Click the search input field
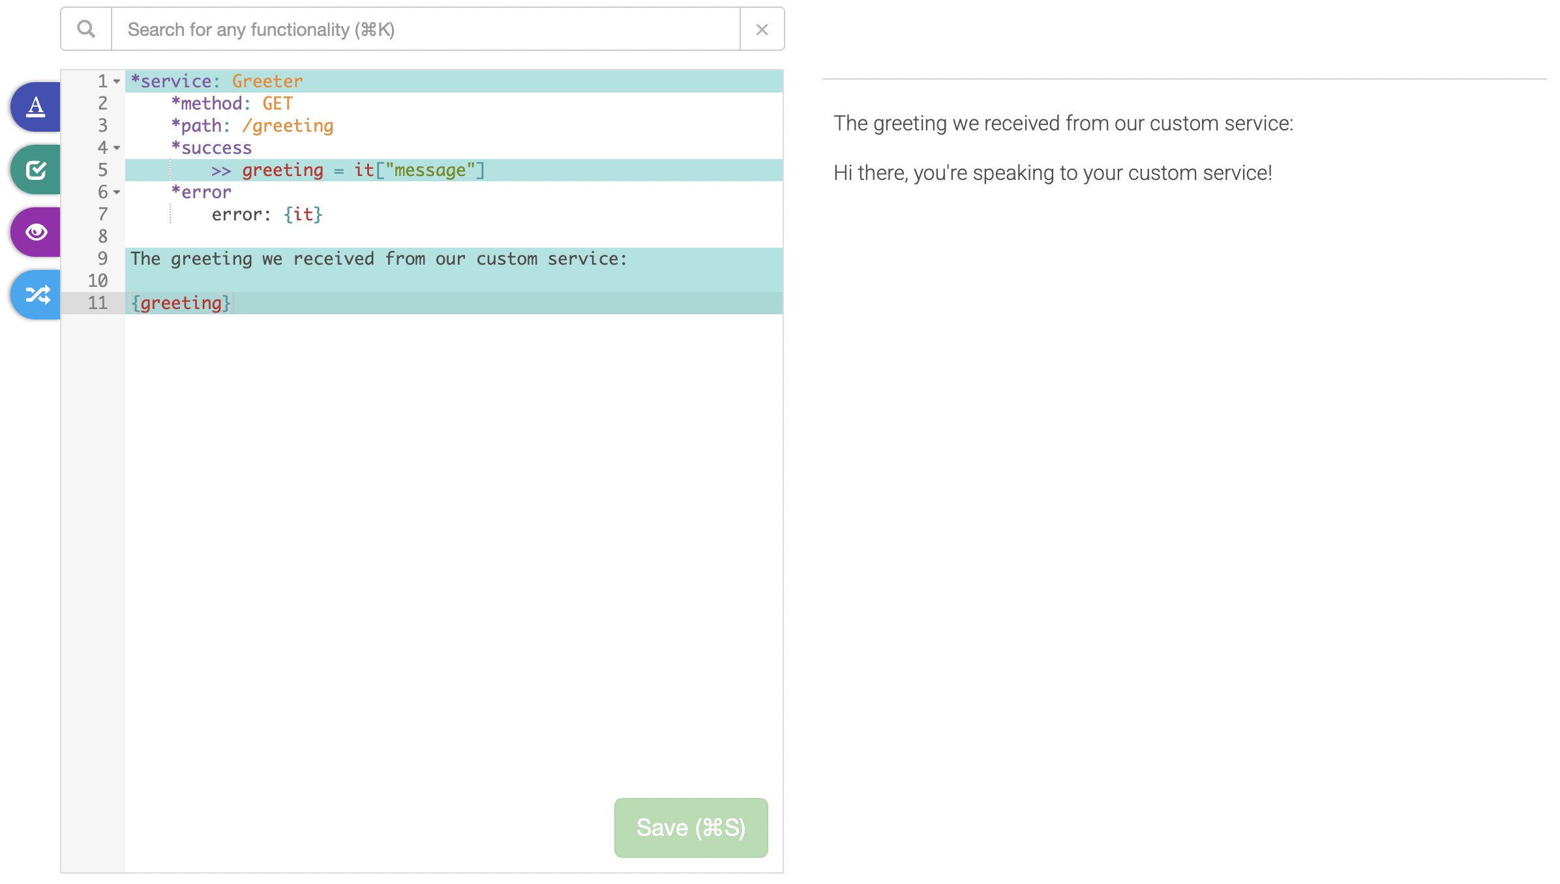1560x884 pixels. click(x=424, y=29)
